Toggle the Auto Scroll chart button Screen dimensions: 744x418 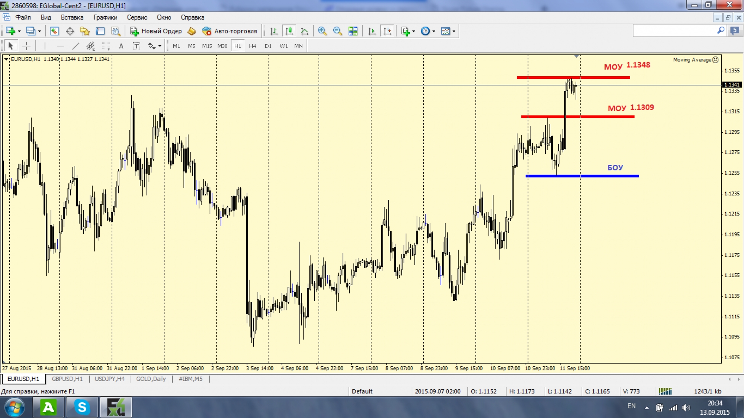[372, 31]
